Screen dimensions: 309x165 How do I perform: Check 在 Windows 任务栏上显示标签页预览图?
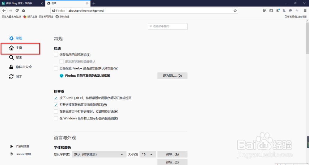pyautogui.click(x=56, y=119)
